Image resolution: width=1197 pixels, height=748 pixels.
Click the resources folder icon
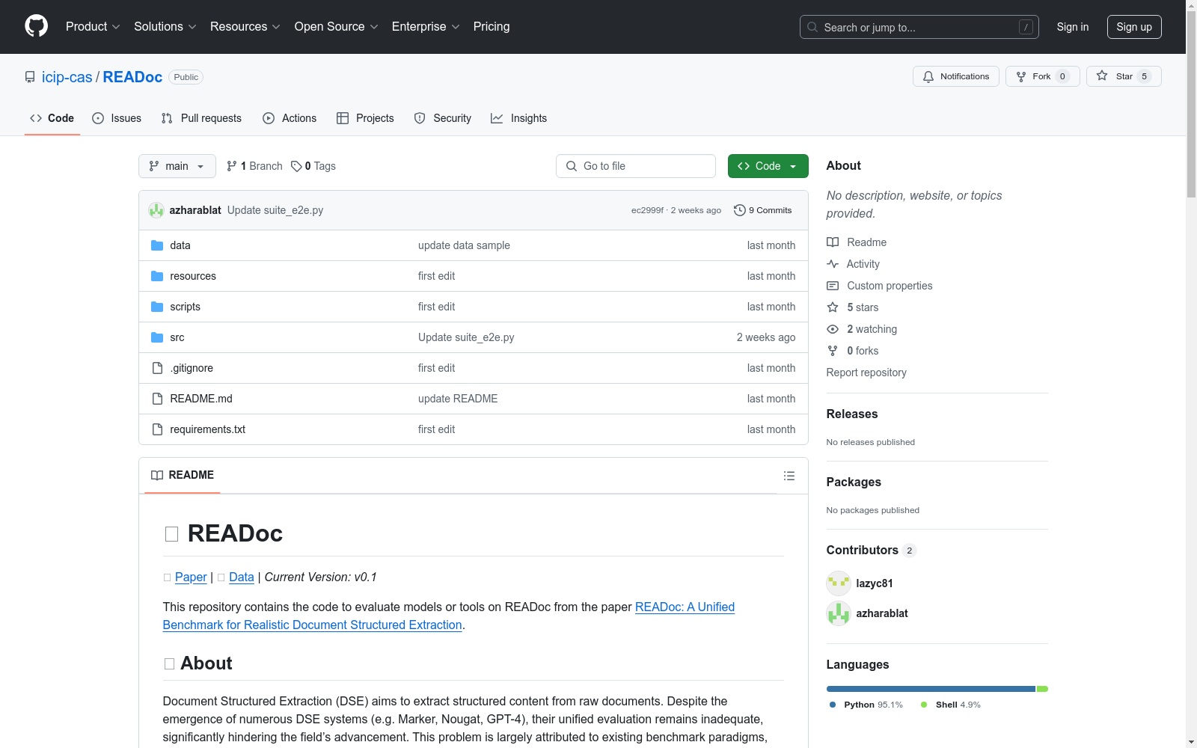coord(157,276)
